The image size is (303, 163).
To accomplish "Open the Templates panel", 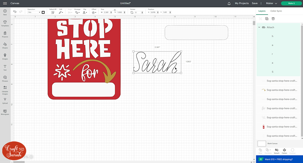I will (5, 23).
